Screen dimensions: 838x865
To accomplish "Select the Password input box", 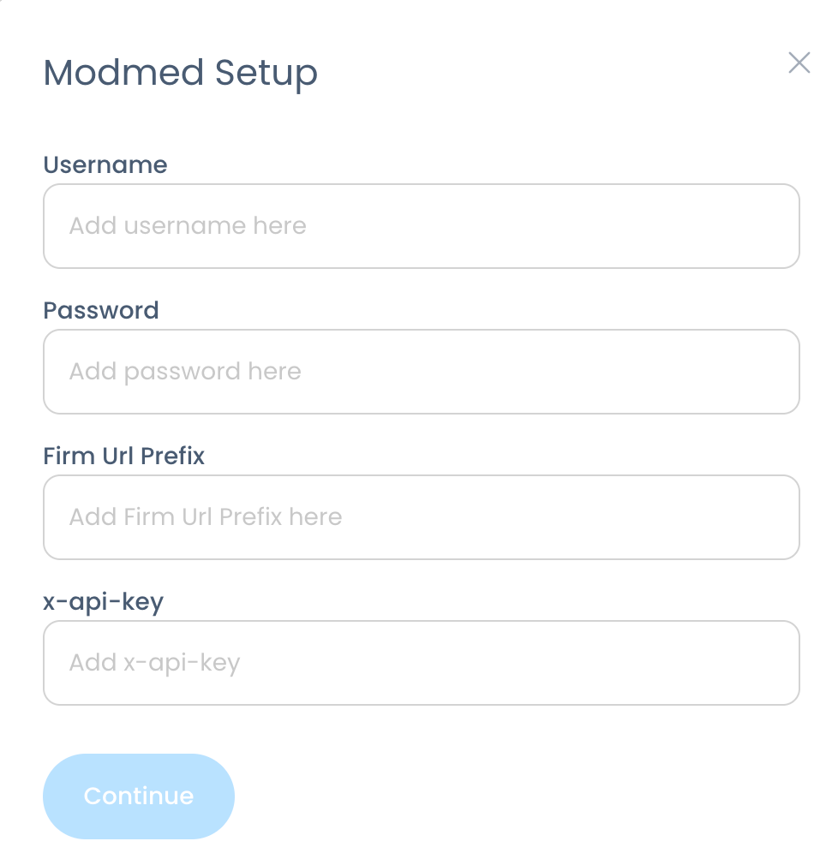I will (422, 372).
